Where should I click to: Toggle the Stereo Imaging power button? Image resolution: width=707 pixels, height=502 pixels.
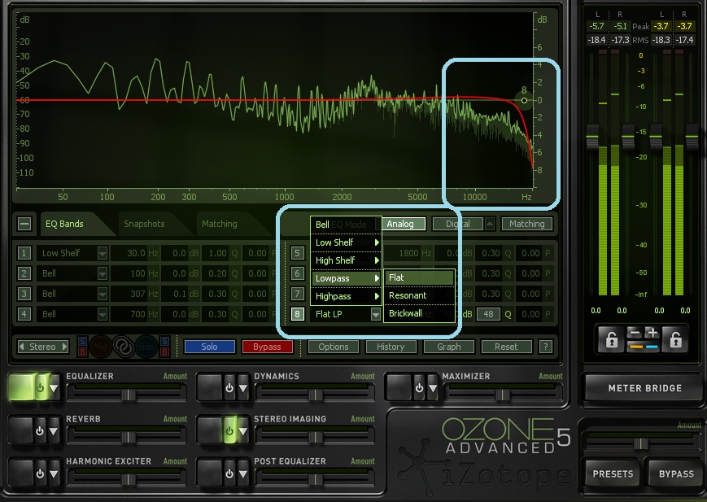click(x=229, y=430)
